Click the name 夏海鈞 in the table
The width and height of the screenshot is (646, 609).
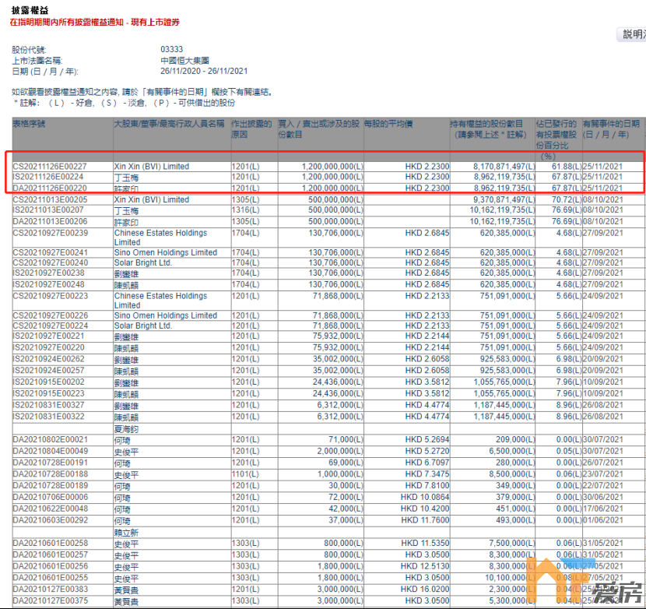(x=126, y=429)
